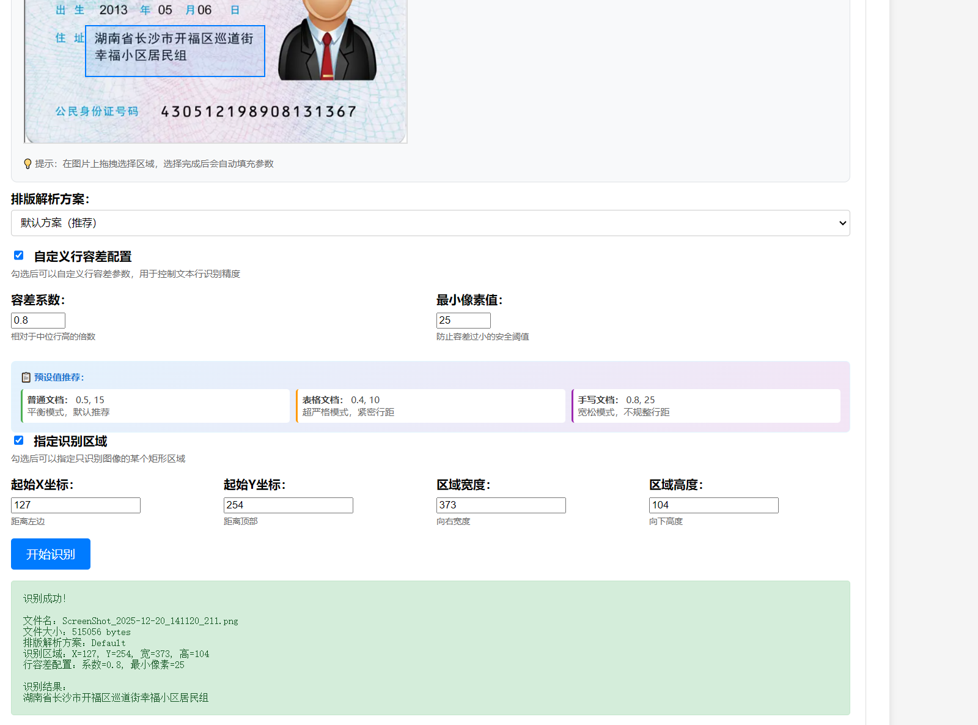Screen dimensions: 978x725
Task: Select the 手写文档 preset card
Action: tap(706, 406)
